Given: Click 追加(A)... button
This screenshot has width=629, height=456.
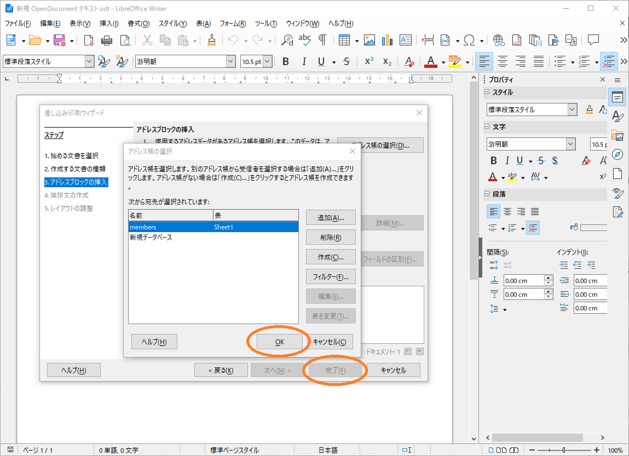Looking at the screenshot, I should 331,217.
